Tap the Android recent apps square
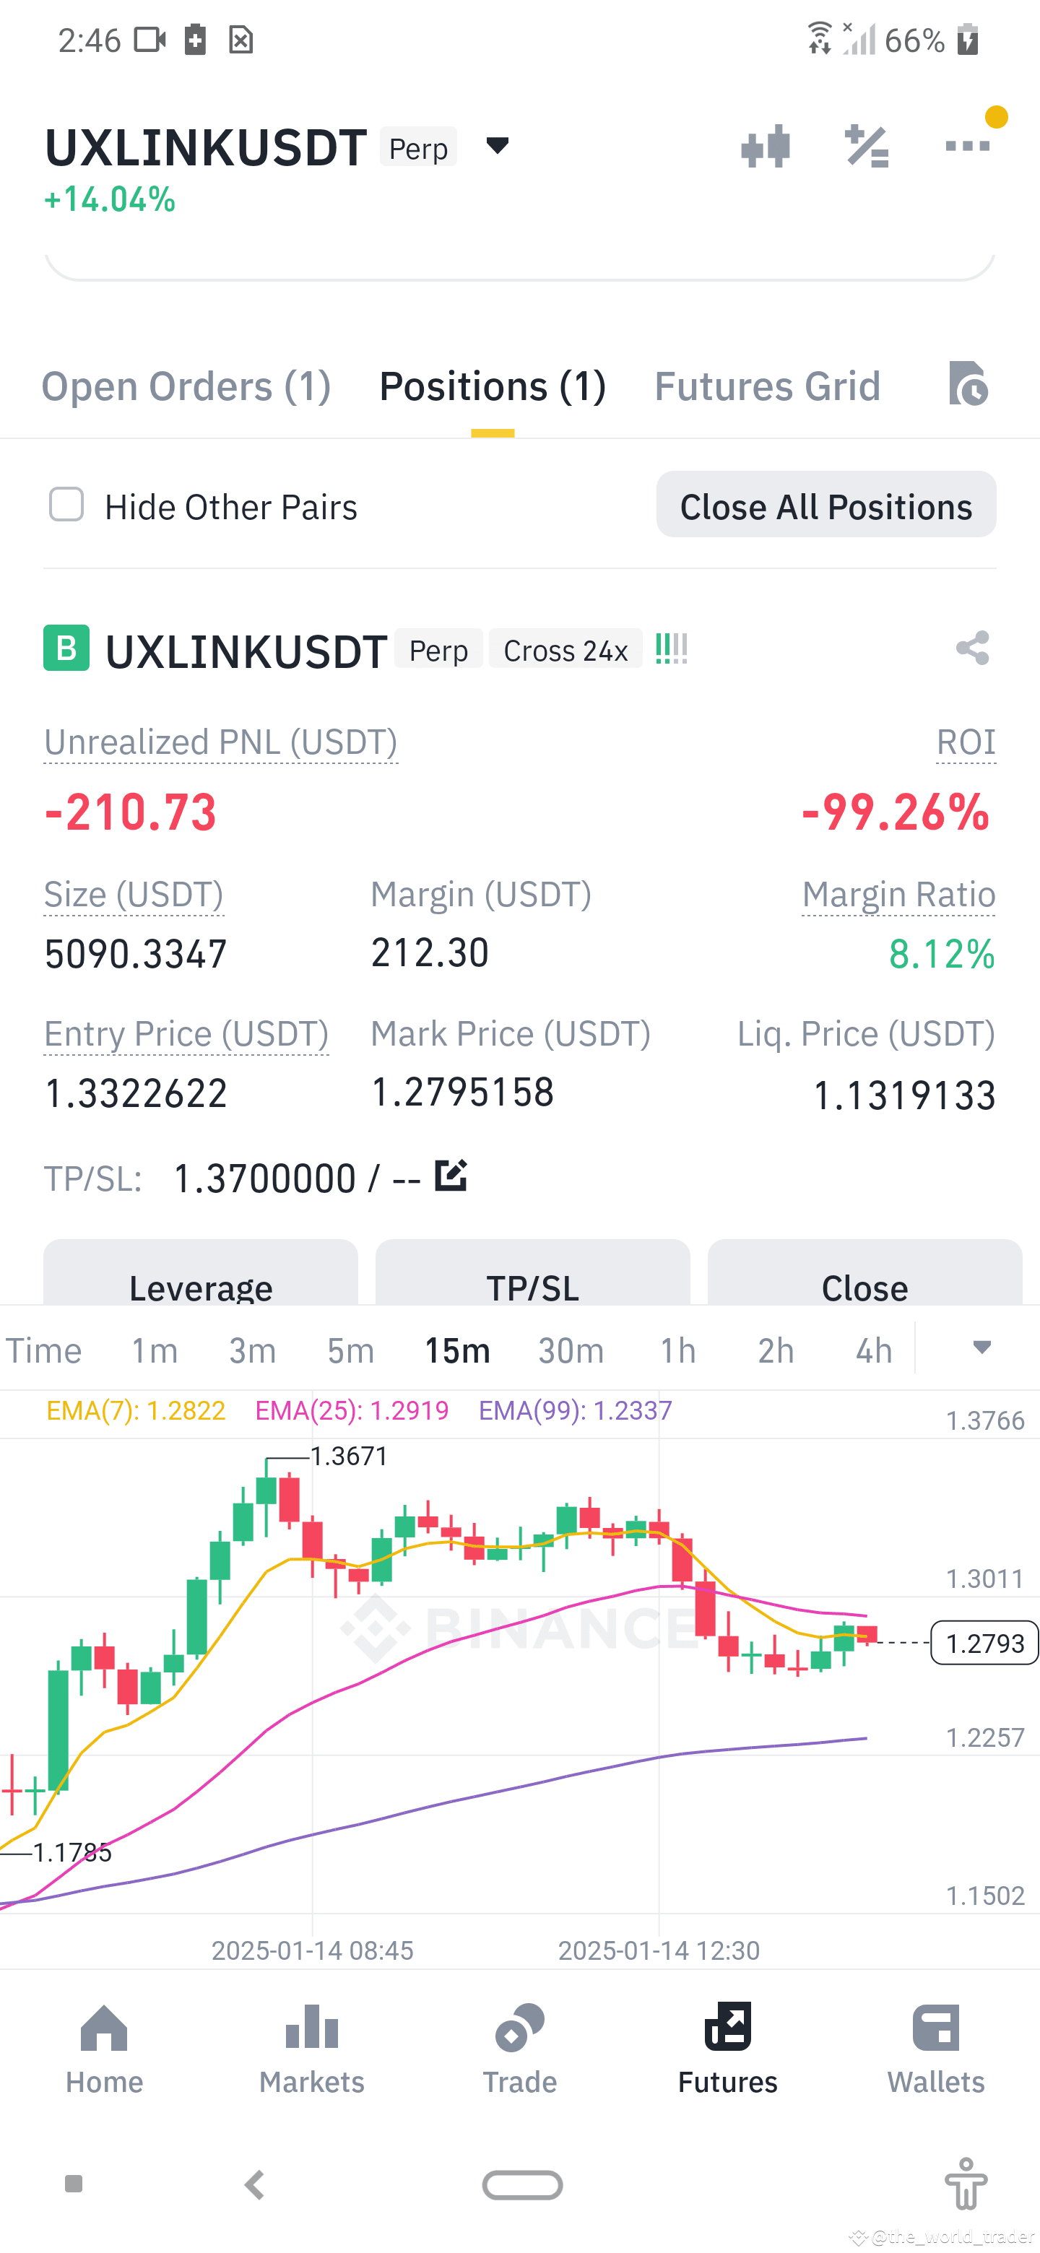 (74, 2184)
